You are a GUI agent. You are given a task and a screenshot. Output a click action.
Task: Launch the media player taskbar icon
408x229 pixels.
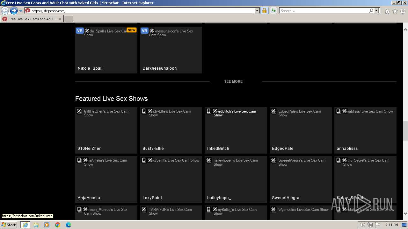[47, 225]
